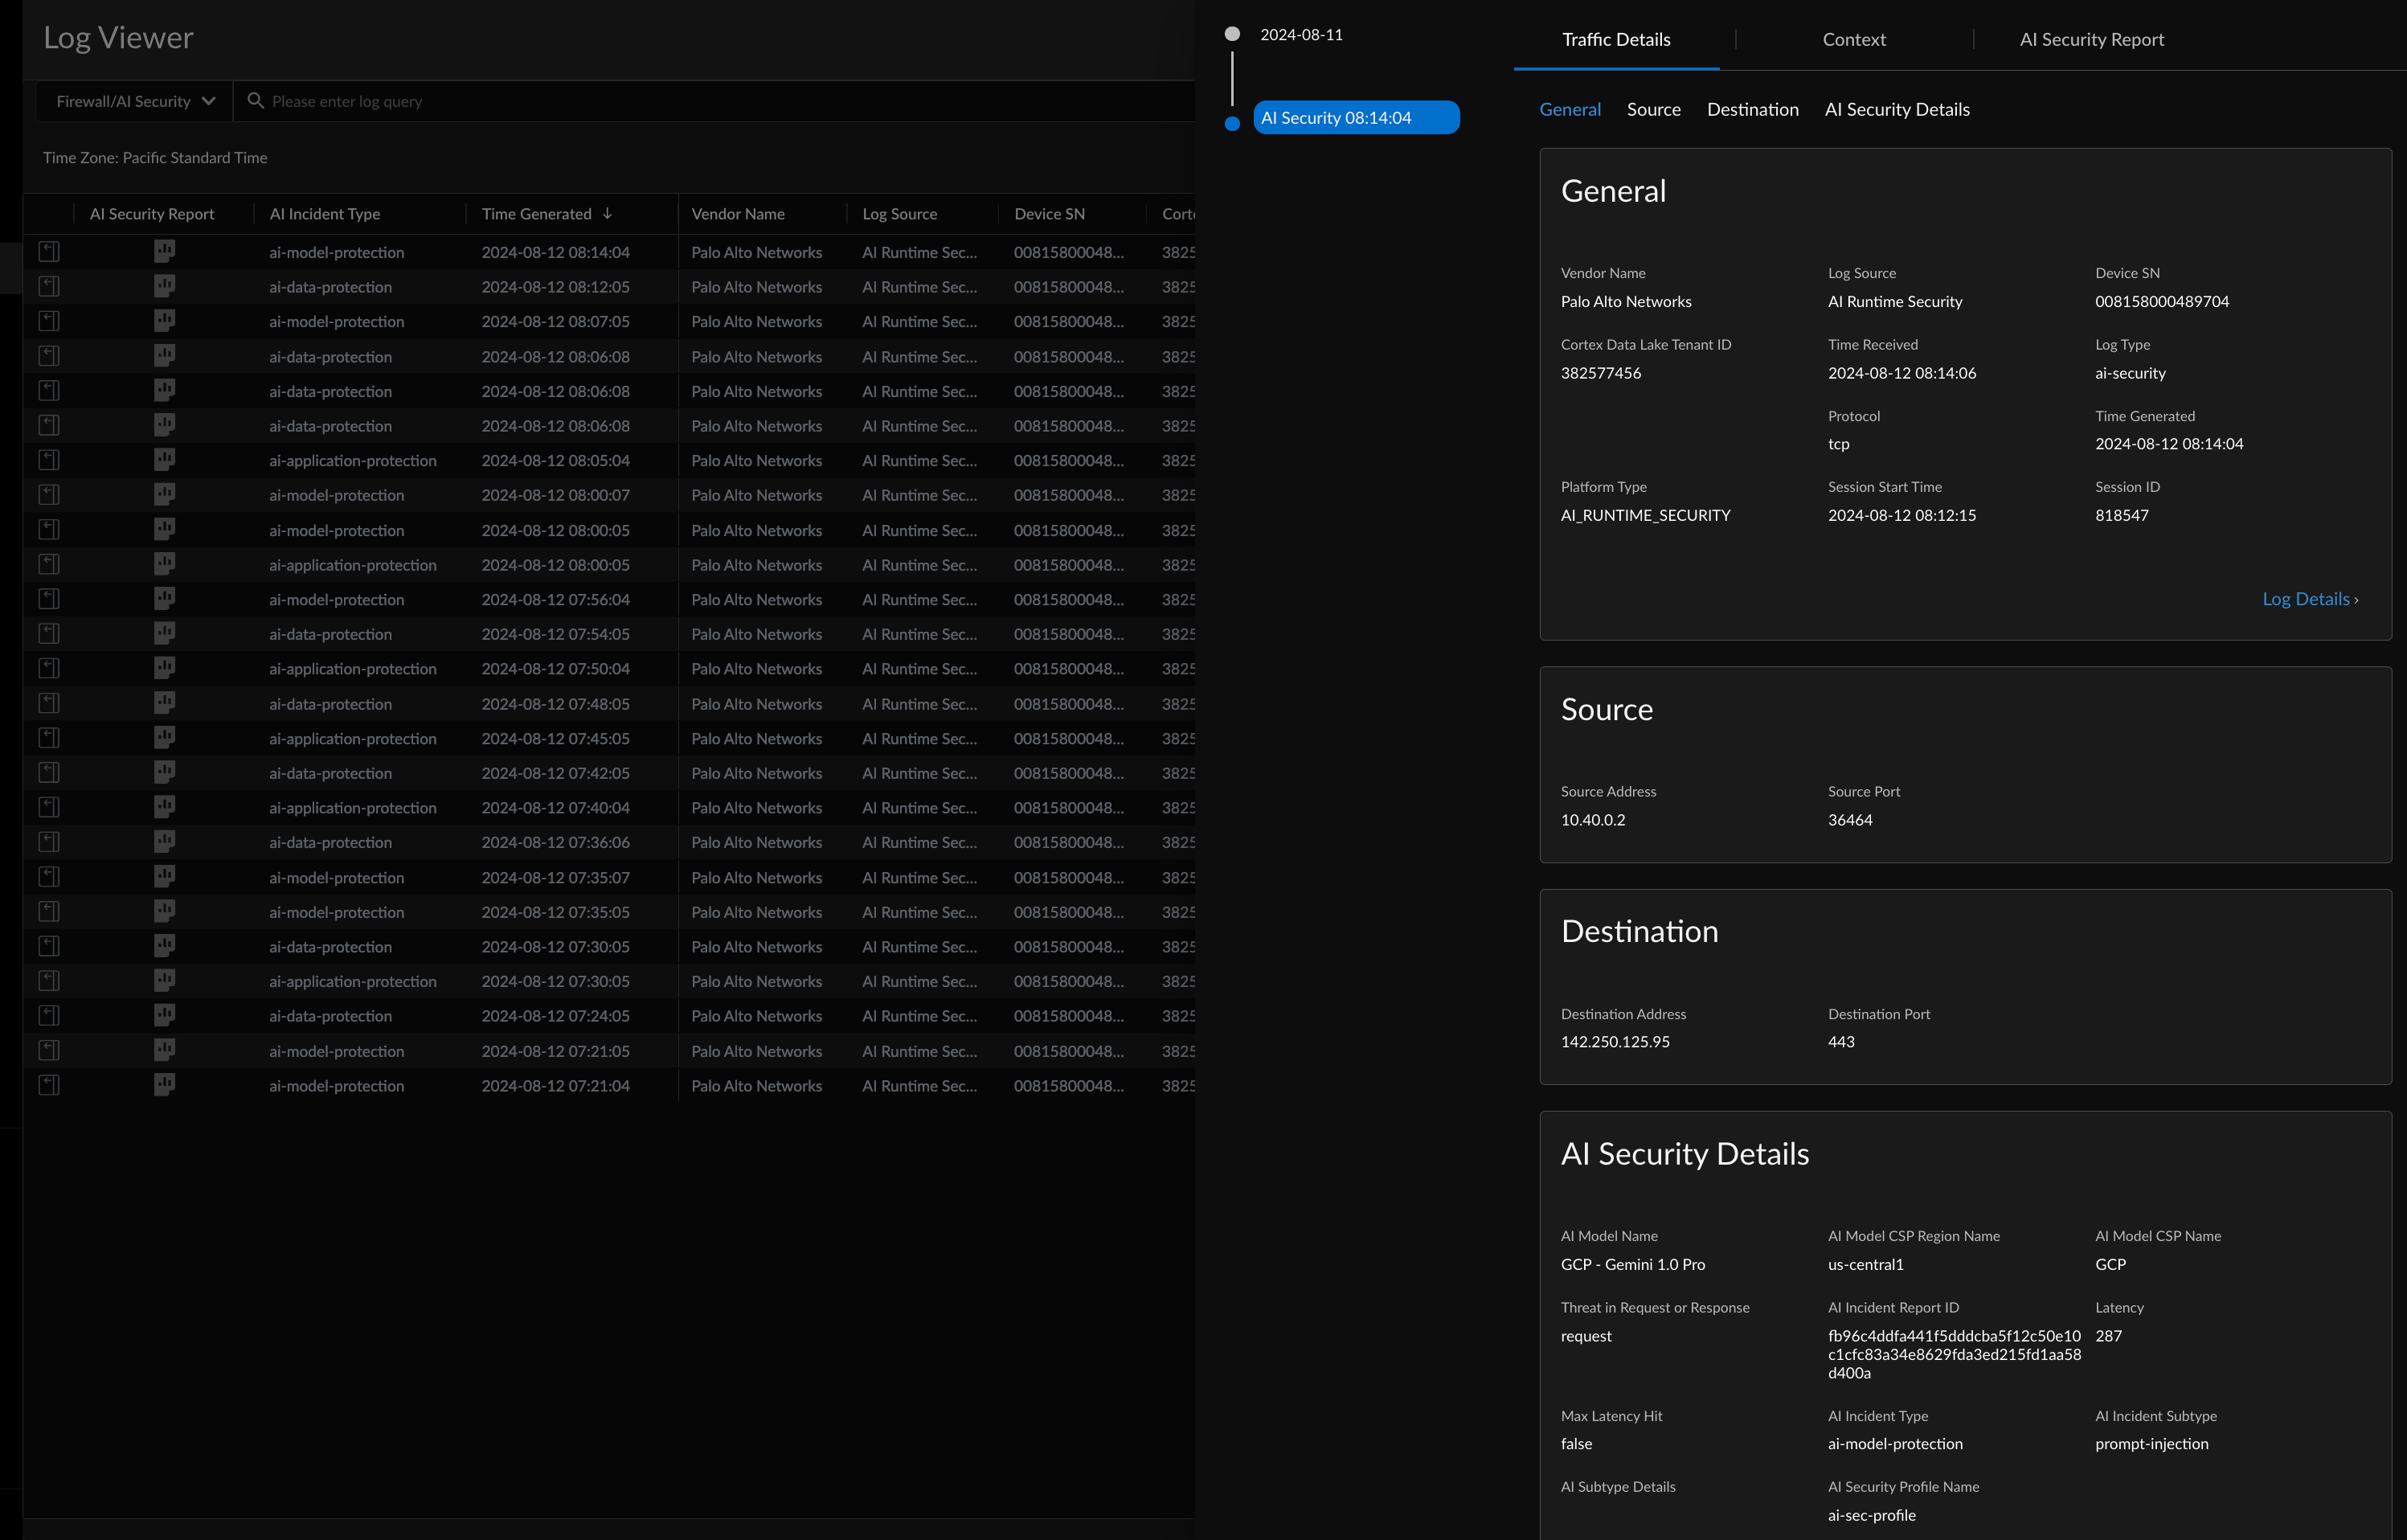Jump to Destination section link
This screenshot has width=2407, height=1540.
coord(1752,109)
